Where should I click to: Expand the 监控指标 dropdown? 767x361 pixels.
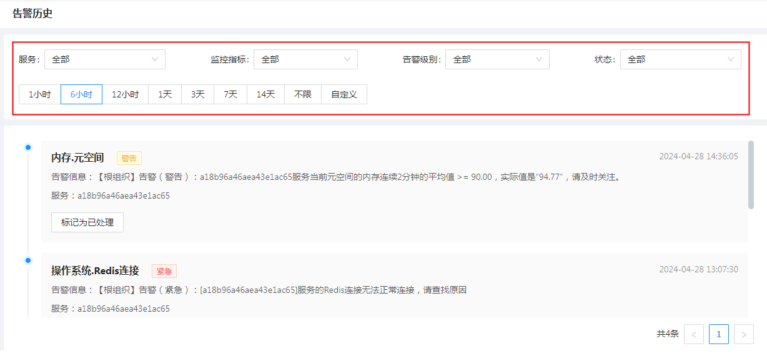tap(305, 59)
